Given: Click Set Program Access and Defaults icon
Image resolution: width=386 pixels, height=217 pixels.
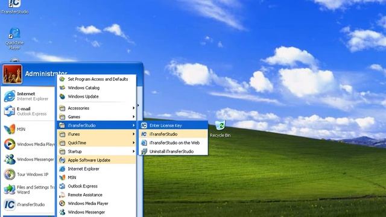Looking at the screenshot, I should pos(62,79).
